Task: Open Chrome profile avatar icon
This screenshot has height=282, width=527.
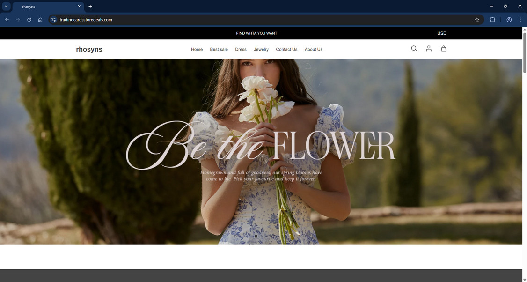Action: (509, 20)
